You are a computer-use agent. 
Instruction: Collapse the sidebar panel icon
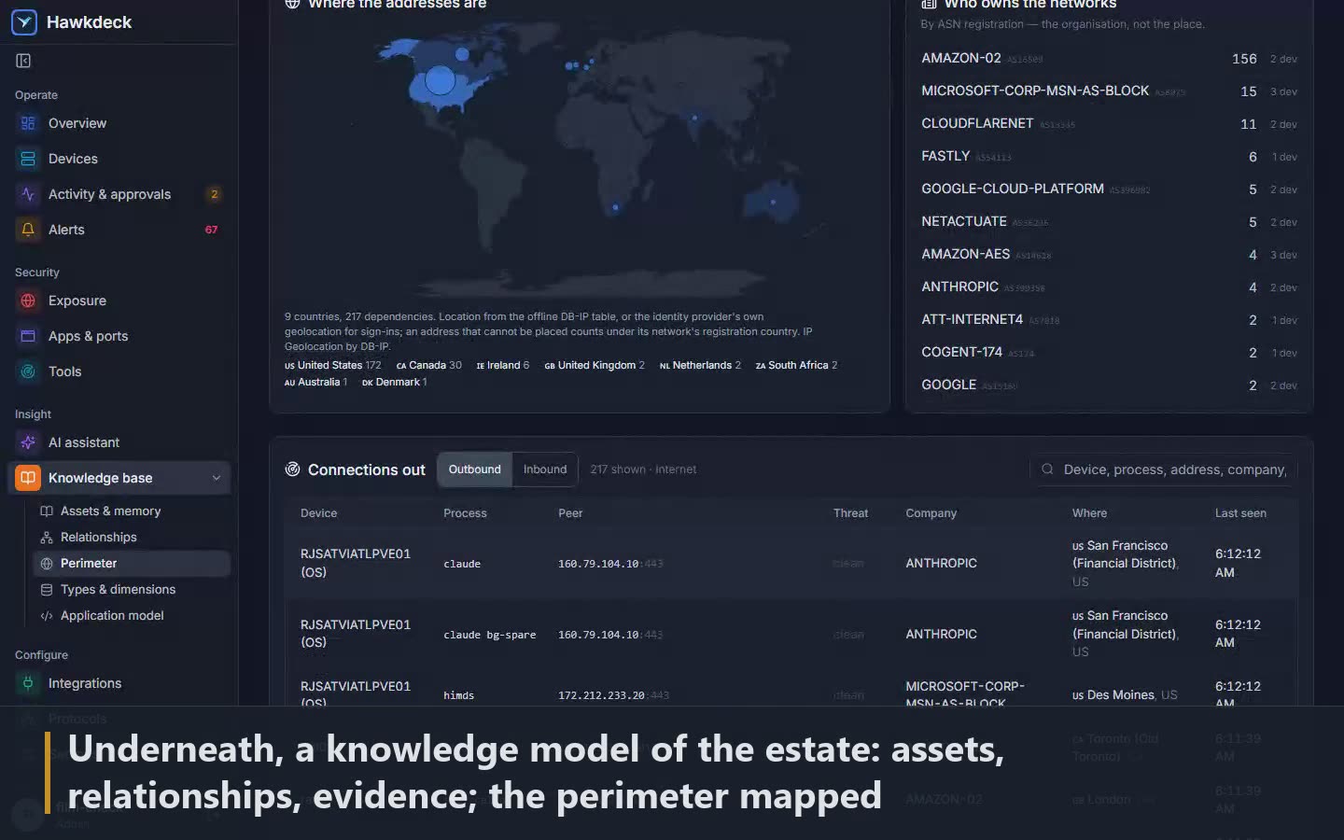point(23,61)
